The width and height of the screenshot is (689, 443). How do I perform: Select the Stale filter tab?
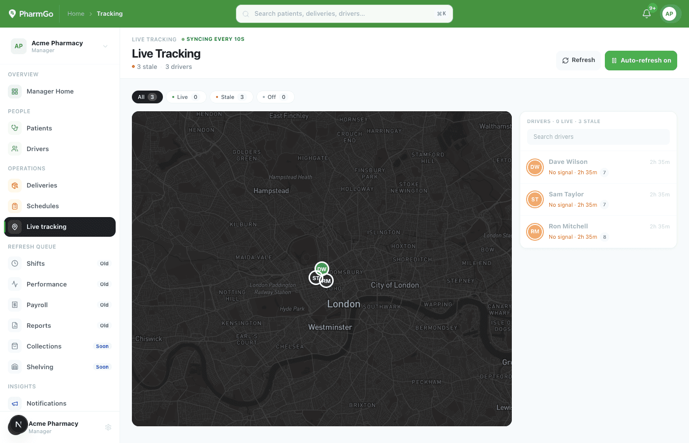(231, 97)
